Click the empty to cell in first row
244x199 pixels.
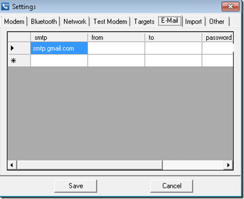click(174, 48)
